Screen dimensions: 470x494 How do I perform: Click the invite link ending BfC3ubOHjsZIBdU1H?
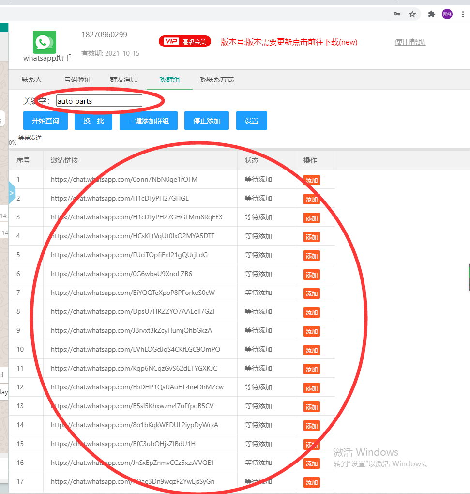click(x=123, y=444)
